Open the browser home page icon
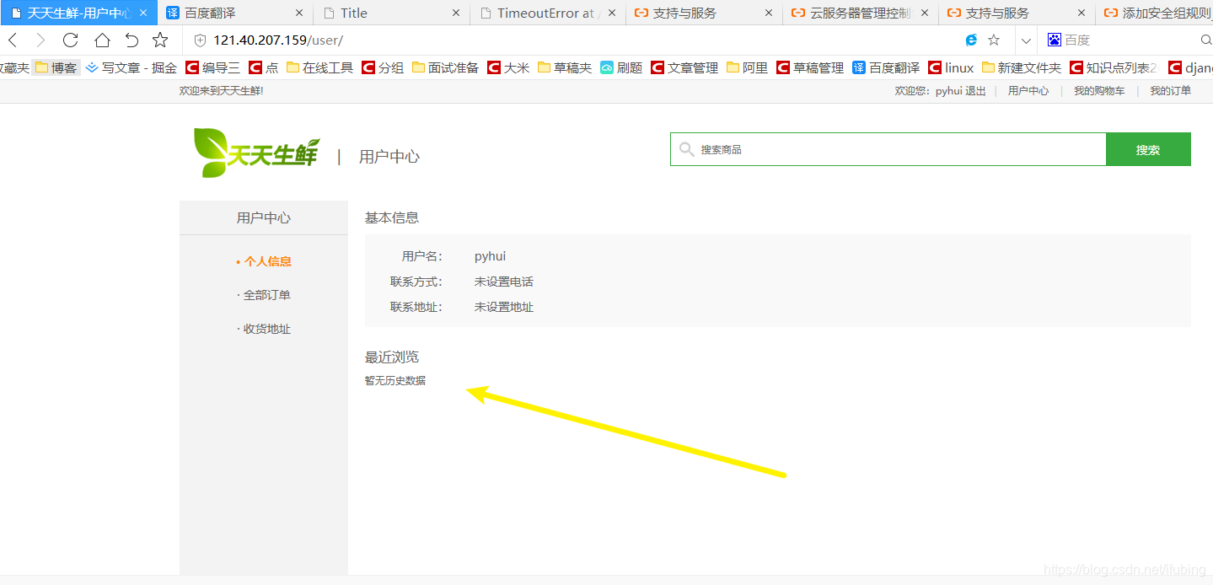 (x=101, y=40)
